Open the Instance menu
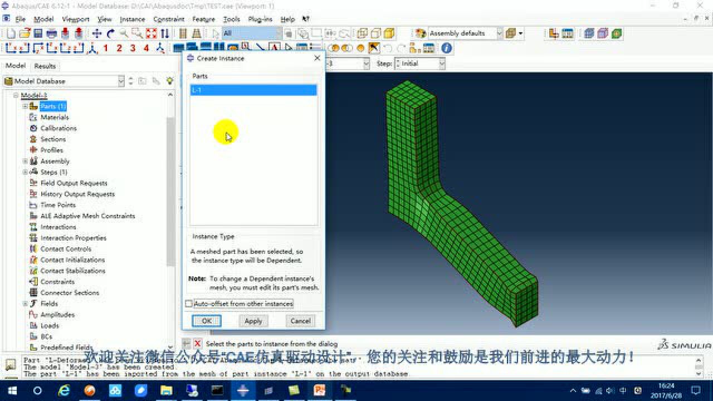 coord(133,19)
